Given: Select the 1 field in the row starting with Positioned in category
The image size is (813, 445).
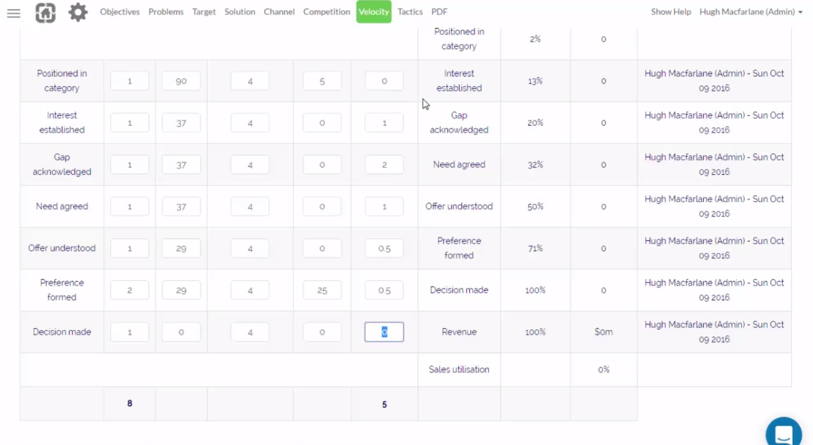Looking at the screenshot, I should tap(130, 81).
